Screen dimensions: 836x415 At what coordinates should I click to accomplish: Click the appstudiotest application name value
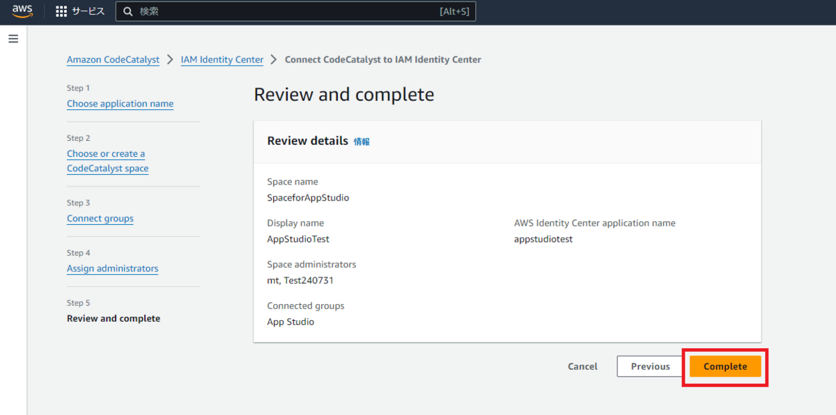[x=543, y=240]
